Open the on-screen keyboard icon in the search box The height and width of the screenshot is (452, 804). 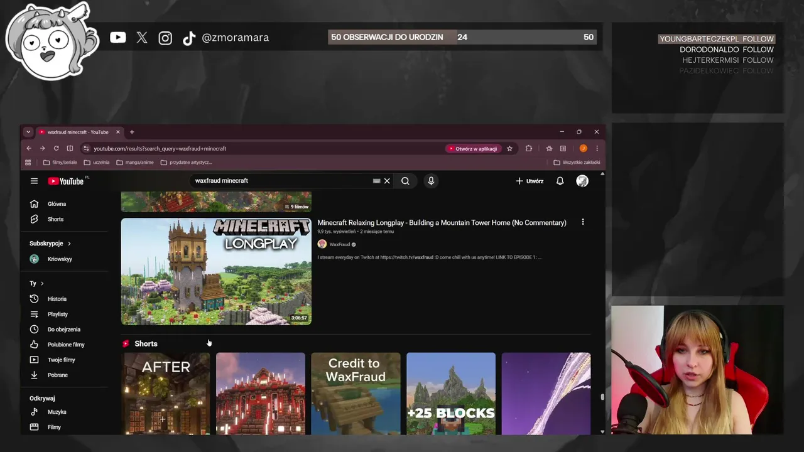[376, 181]
